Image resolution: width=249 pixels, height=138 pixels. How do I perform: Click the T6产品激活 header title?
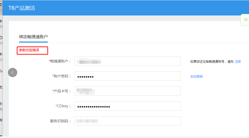click(x=22, y=8)
